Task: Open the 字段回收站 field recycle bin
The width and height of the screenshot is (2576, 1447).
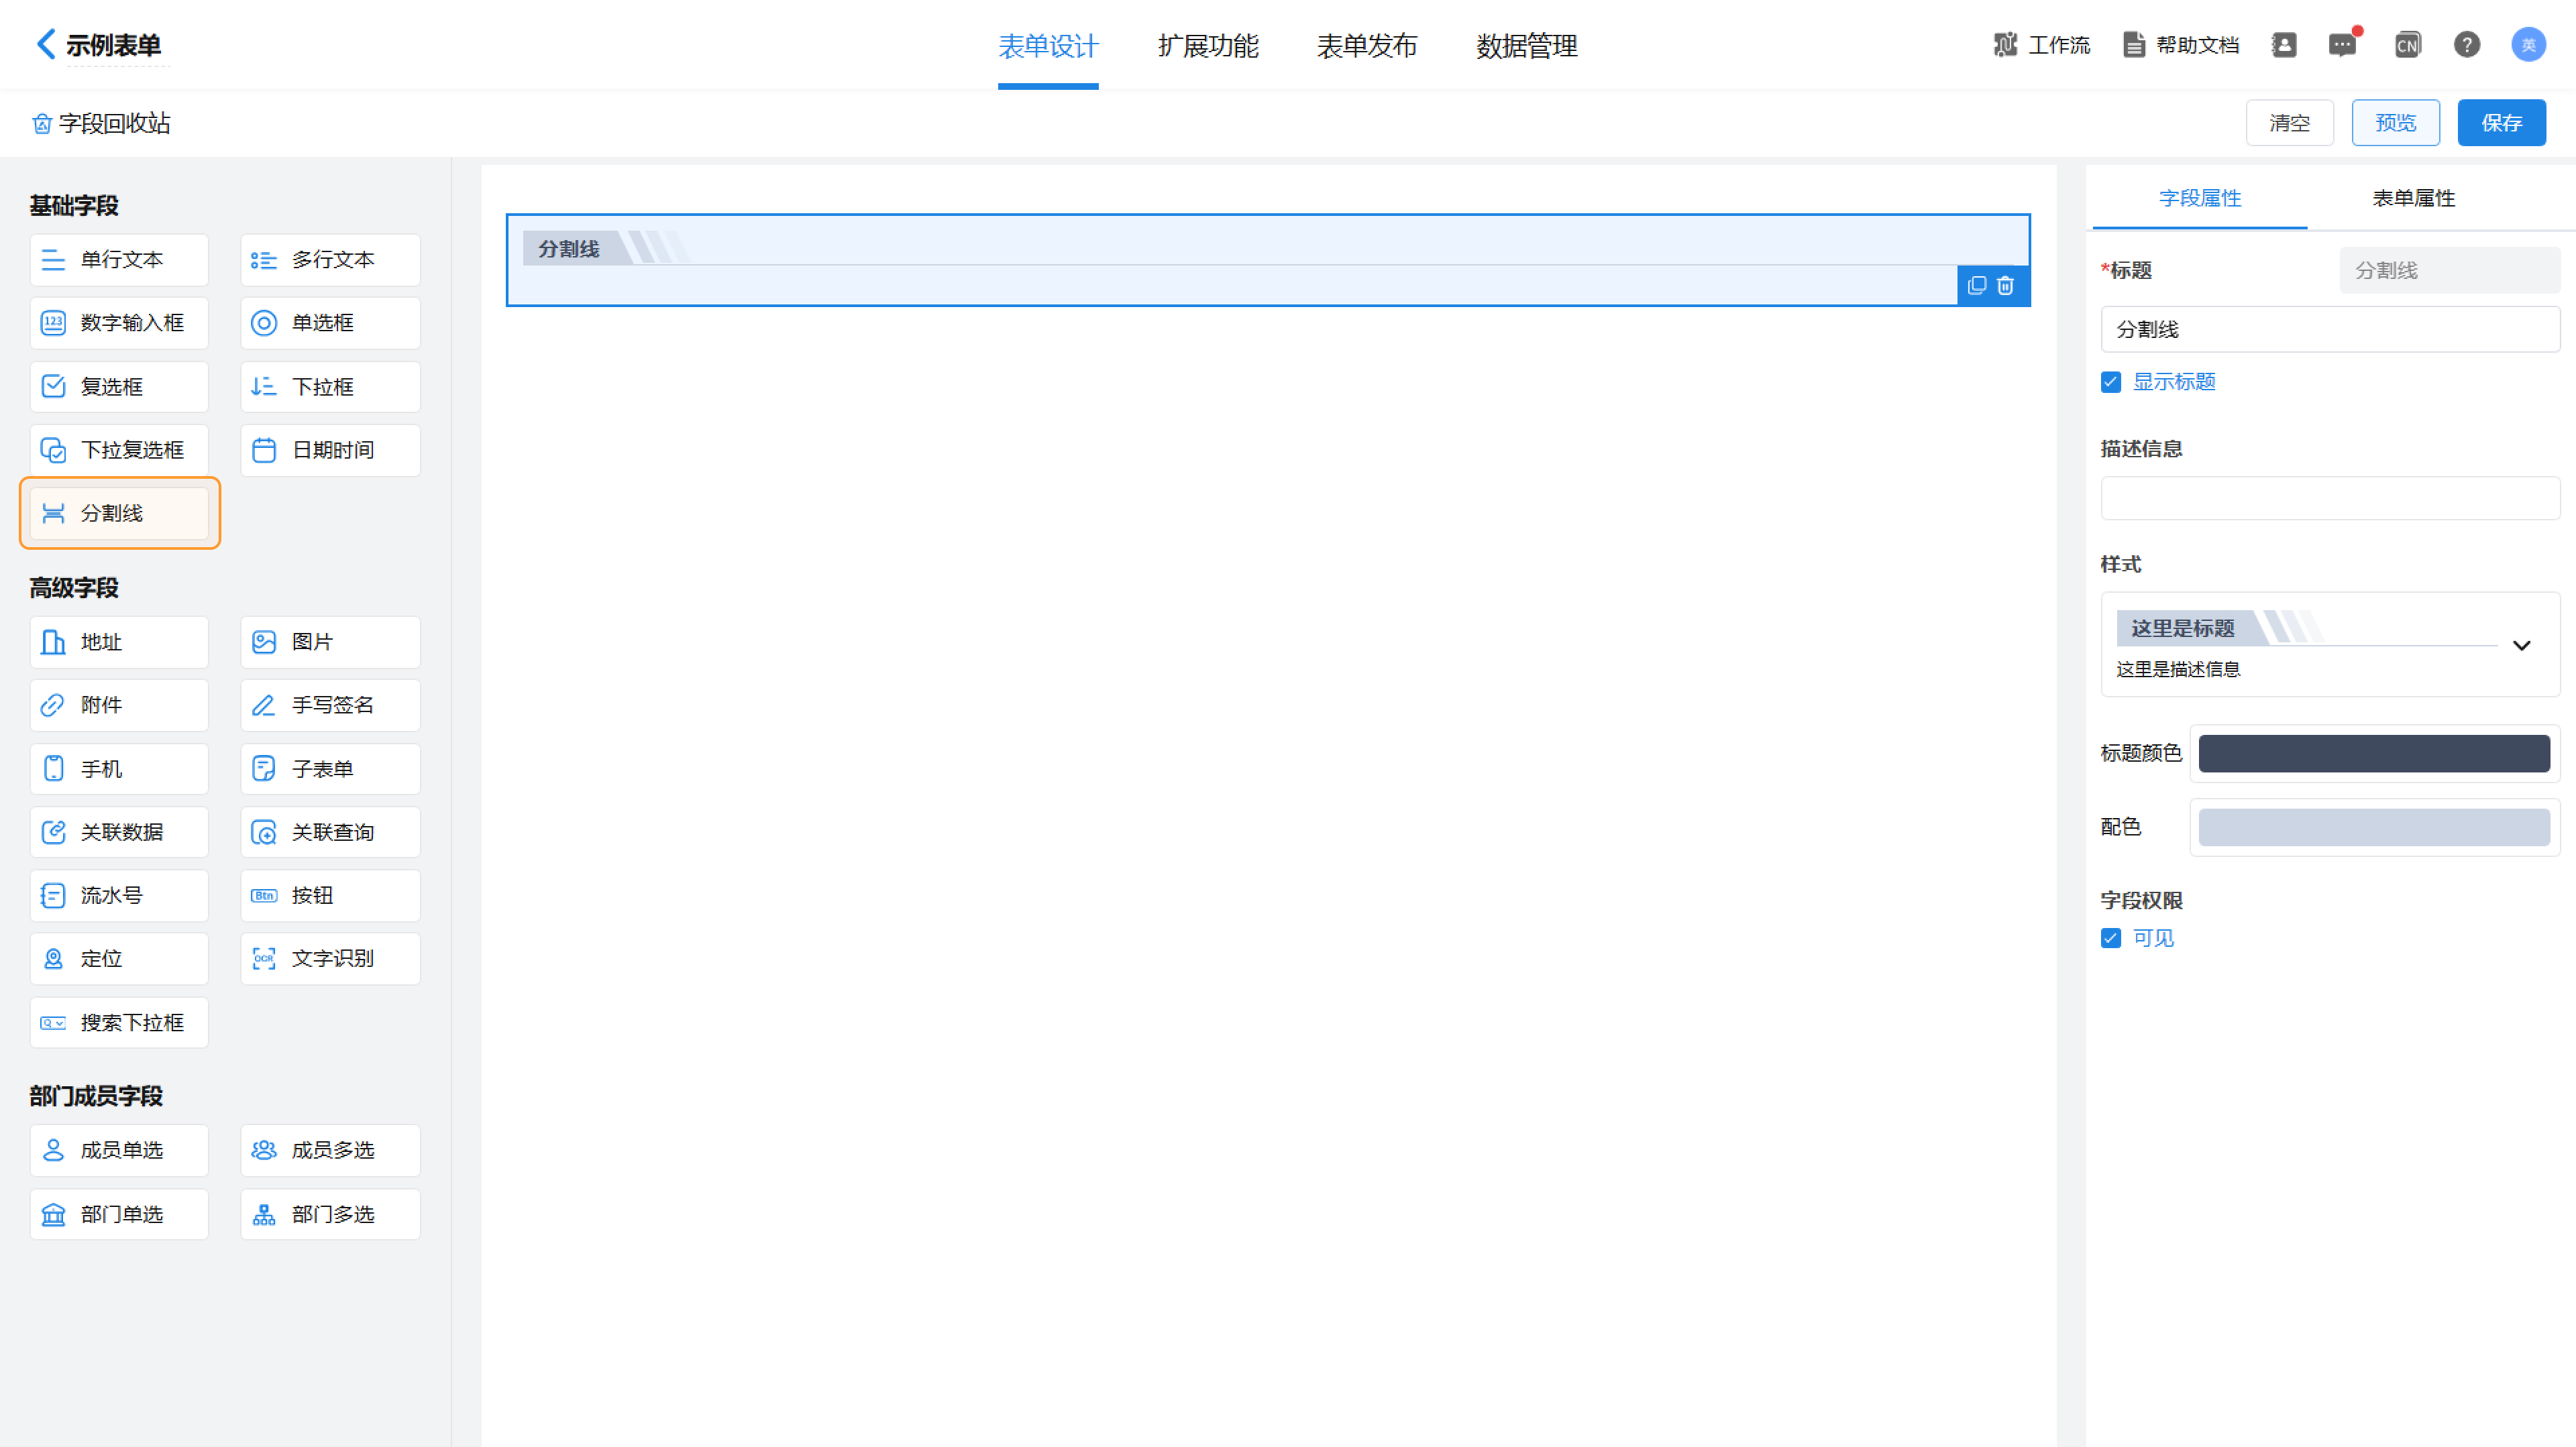Action: [x=101, y=123]
